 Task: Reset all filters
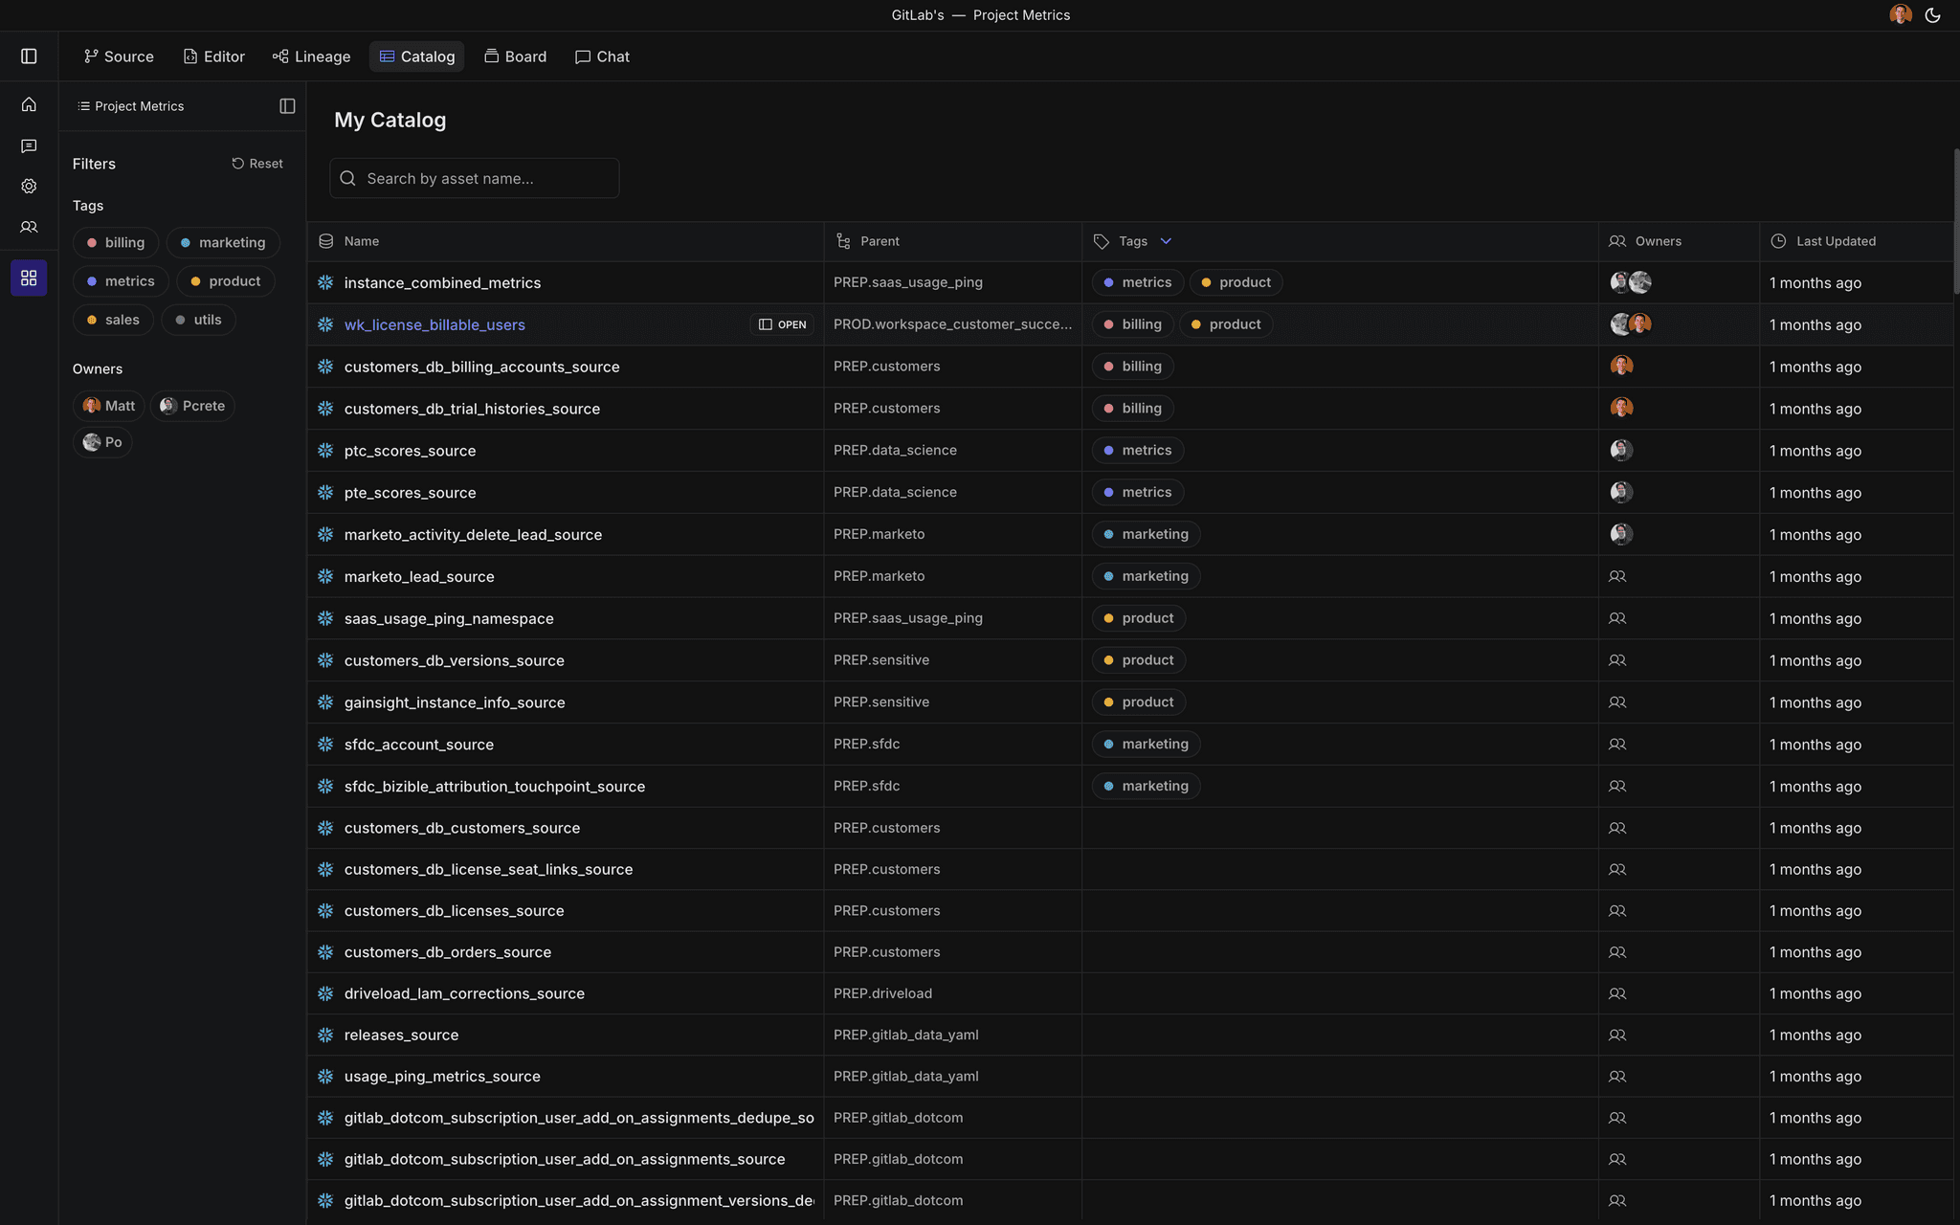pos(256,163)
